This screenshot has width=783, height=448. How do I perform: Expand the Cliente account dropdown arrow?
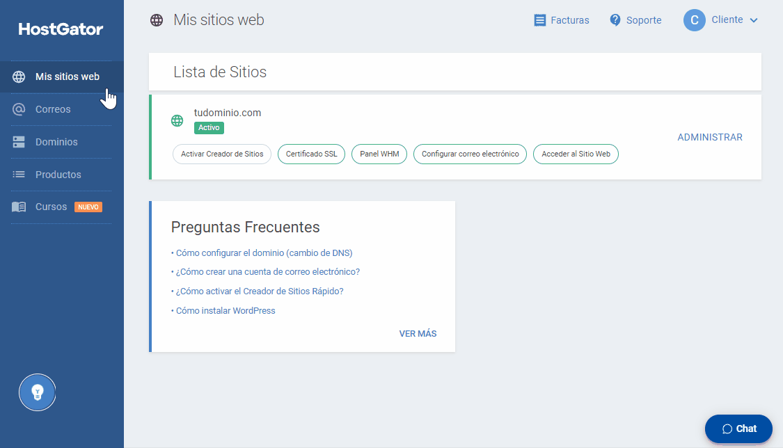tap(754, 20)
